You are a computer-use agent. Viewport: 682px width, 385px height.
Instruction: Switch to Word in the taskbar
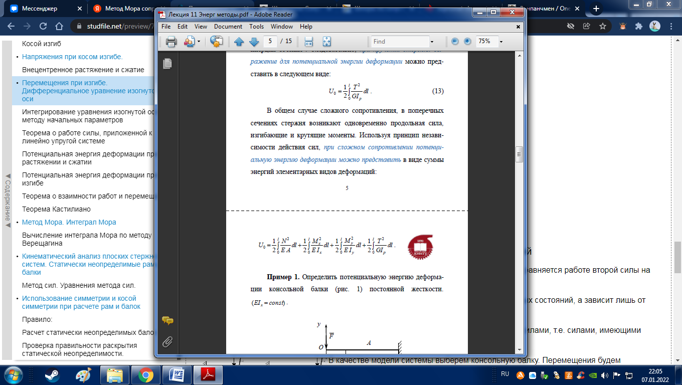coord(177,374)
